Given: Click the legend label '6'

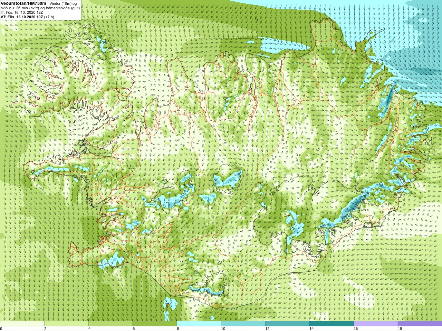Looking at the screenshot, I should (134, 329).
